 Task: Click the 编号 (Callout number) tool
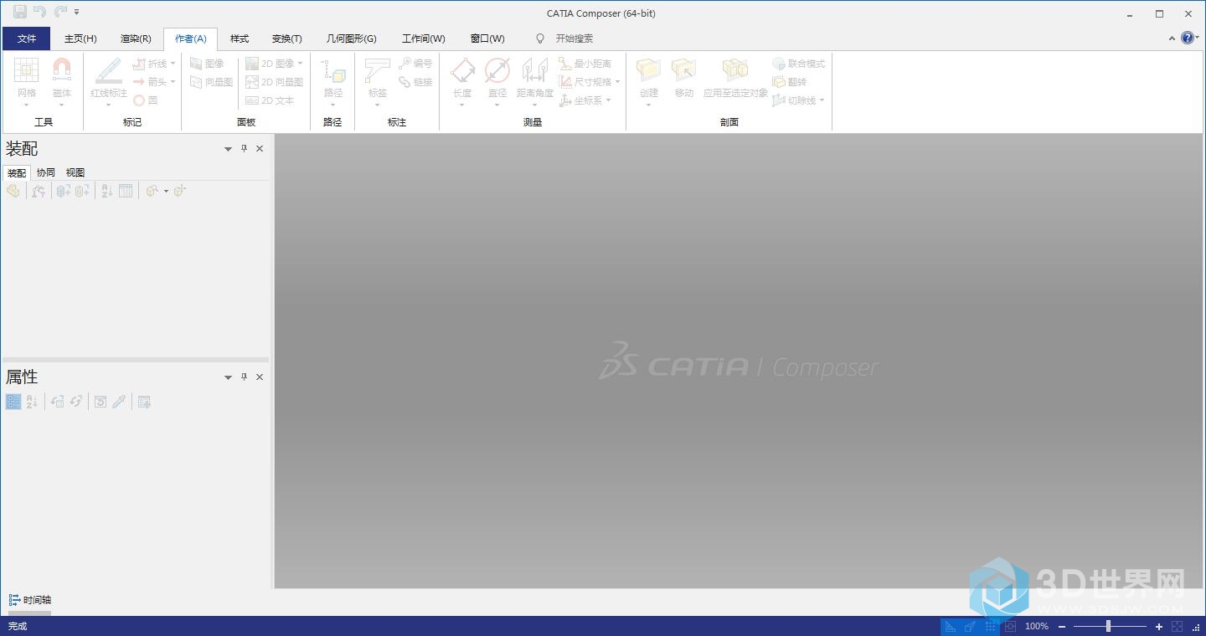tap(415, 64)
